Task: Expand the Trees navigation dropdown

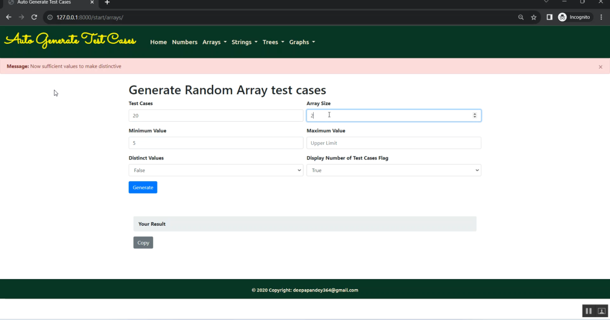Action: [x=273, y=42]
